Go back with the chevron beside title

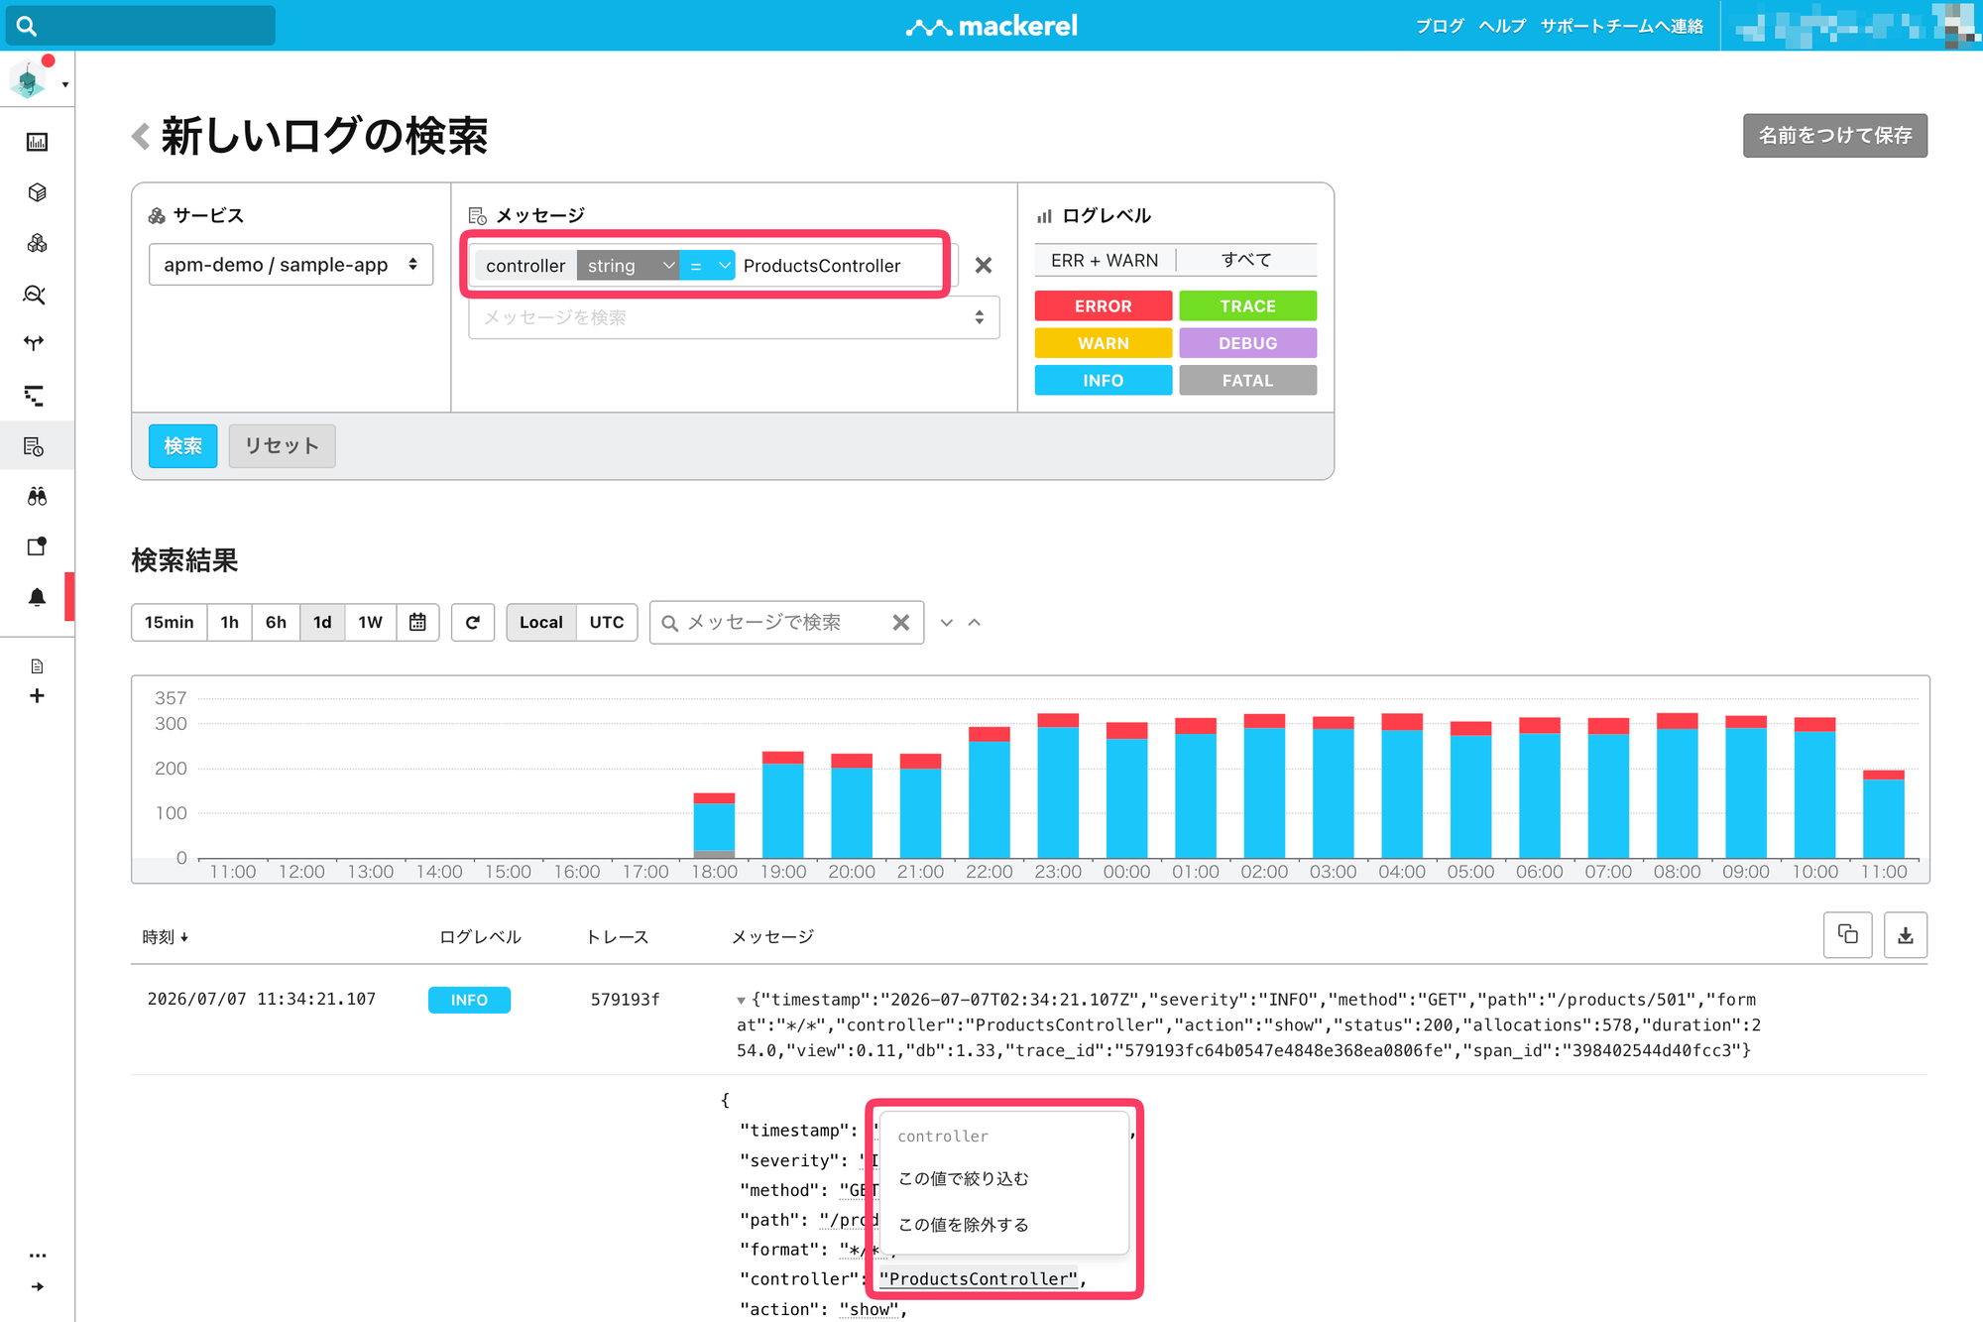tap(141, 136)
